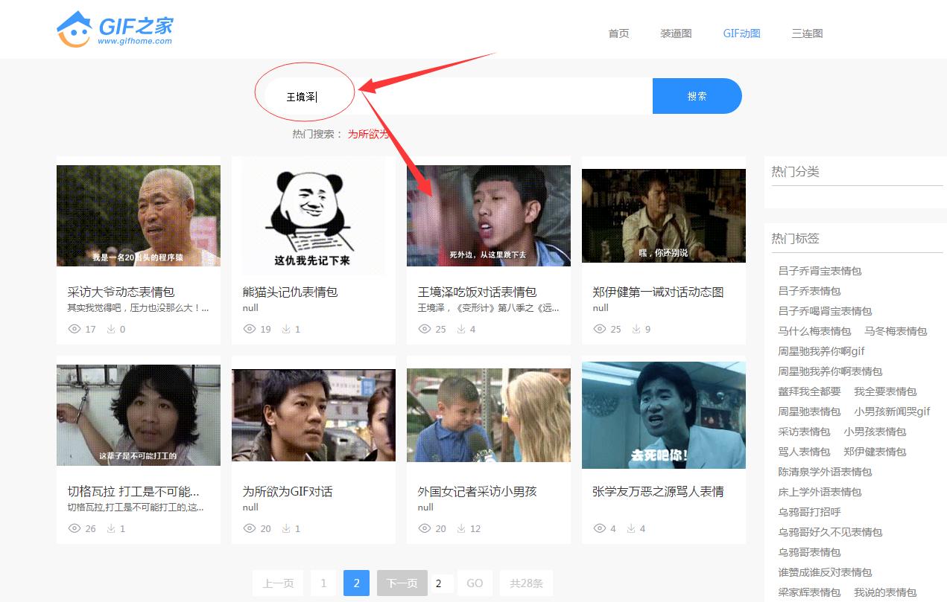Viewport: 947px width, 602px height.
Task: Open the 首页 navigation menu item
Action: click(x=618, y=33)
